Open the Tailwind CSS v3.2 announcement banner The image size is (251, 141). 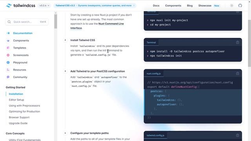pos(95,5)
